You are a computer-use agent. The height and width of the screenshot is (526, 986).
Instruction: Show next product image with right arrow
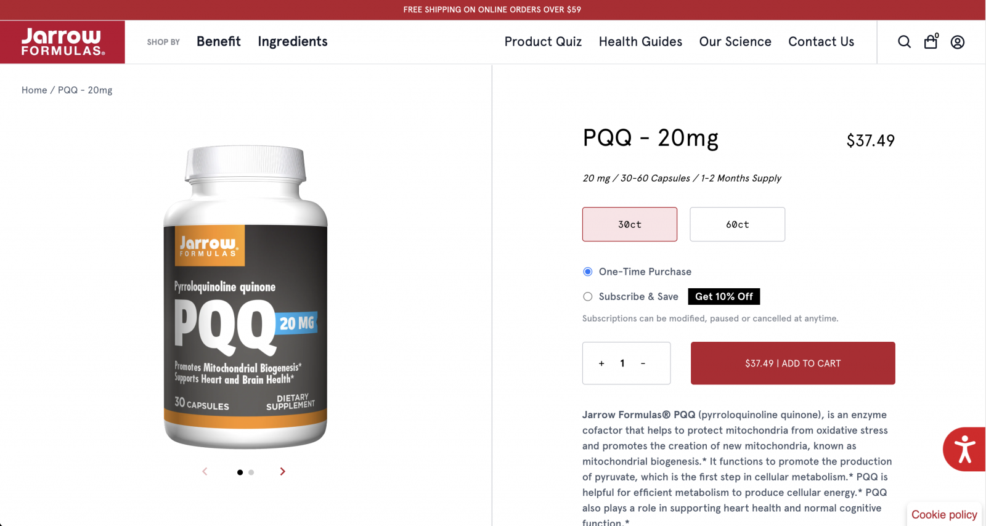pos(282,471)
